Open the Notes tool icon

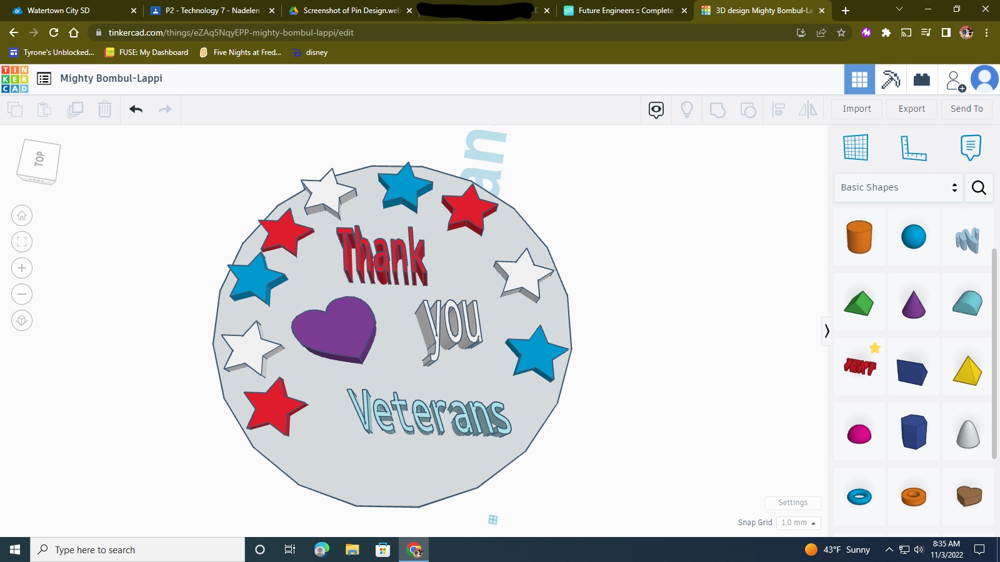tap(971, 147)
